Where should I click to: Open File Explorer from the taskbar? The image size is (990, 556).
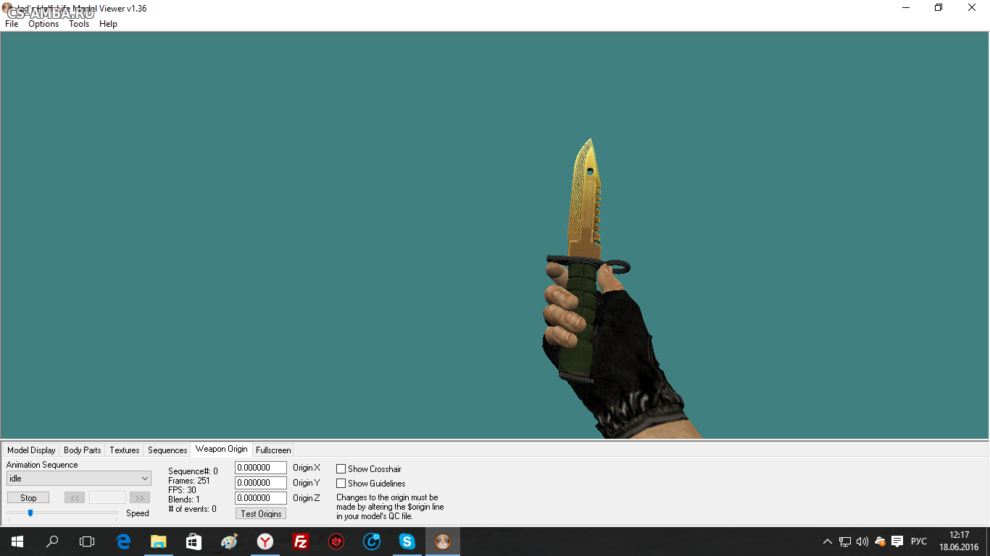158,542
